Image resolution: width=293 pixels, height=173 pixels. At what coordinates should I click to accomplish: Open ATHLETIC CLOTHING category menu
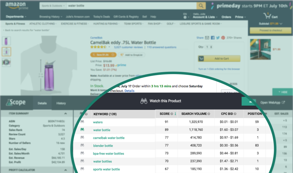[x=43, y=24]
